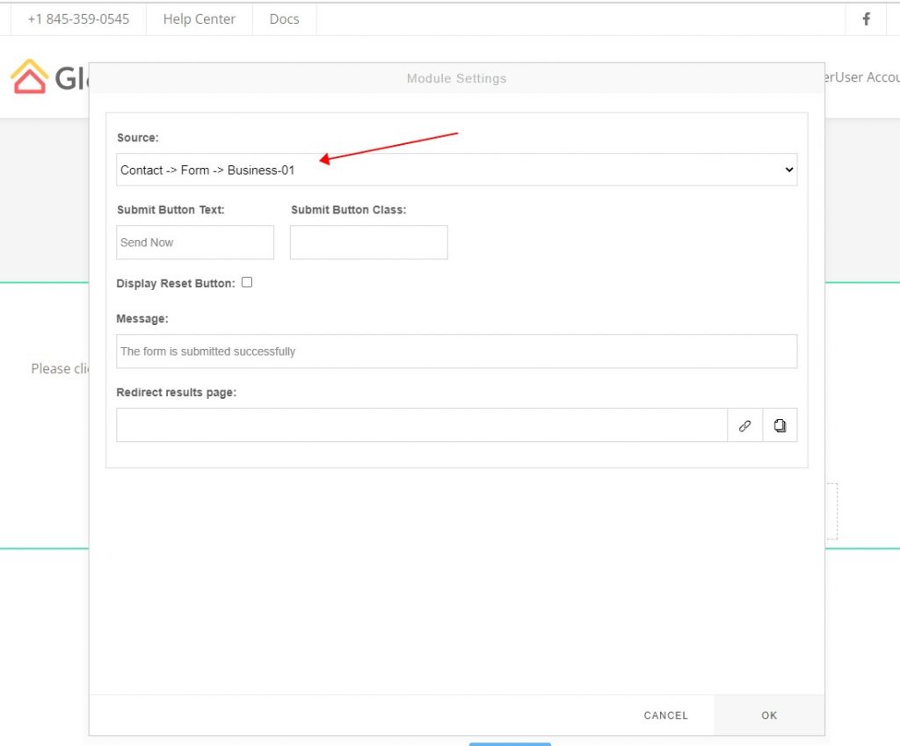The width and height of the screenshot is (900, 746).
Task: Open the Facebook icon in the top bar
Action: point(866,18)
